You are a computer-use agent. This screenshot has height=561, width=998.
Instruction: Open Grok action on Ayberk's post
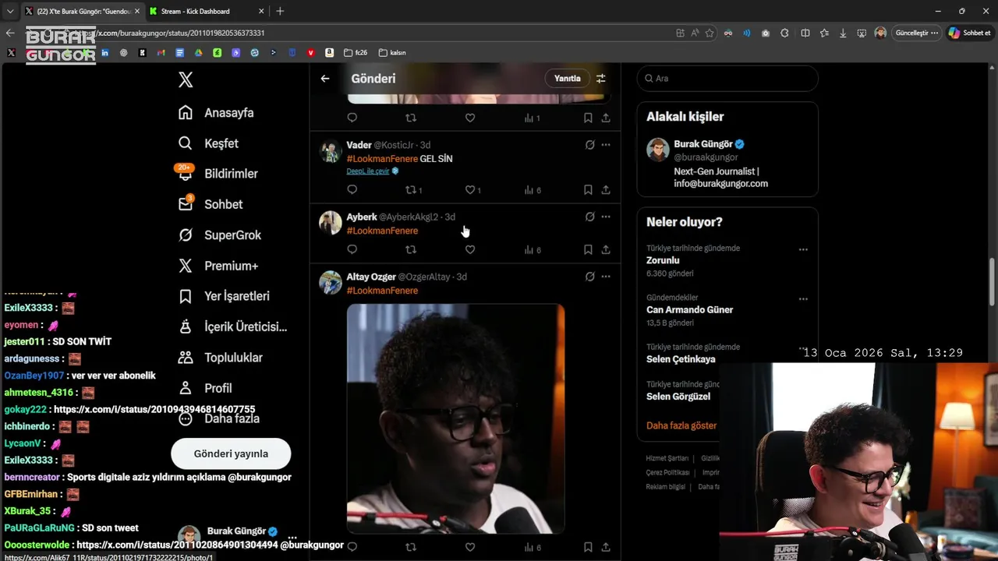tap(590, 217)
